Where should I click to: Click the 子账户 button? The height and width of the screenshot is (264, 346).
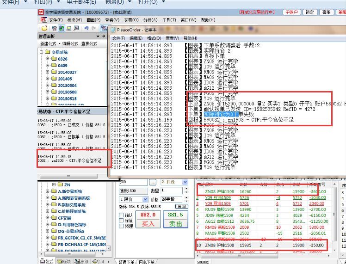[292, 12]
